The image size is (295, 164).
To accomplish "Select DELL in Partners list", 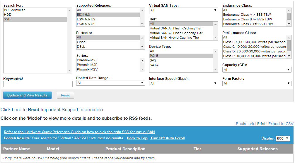I will [x=108, y=47].
